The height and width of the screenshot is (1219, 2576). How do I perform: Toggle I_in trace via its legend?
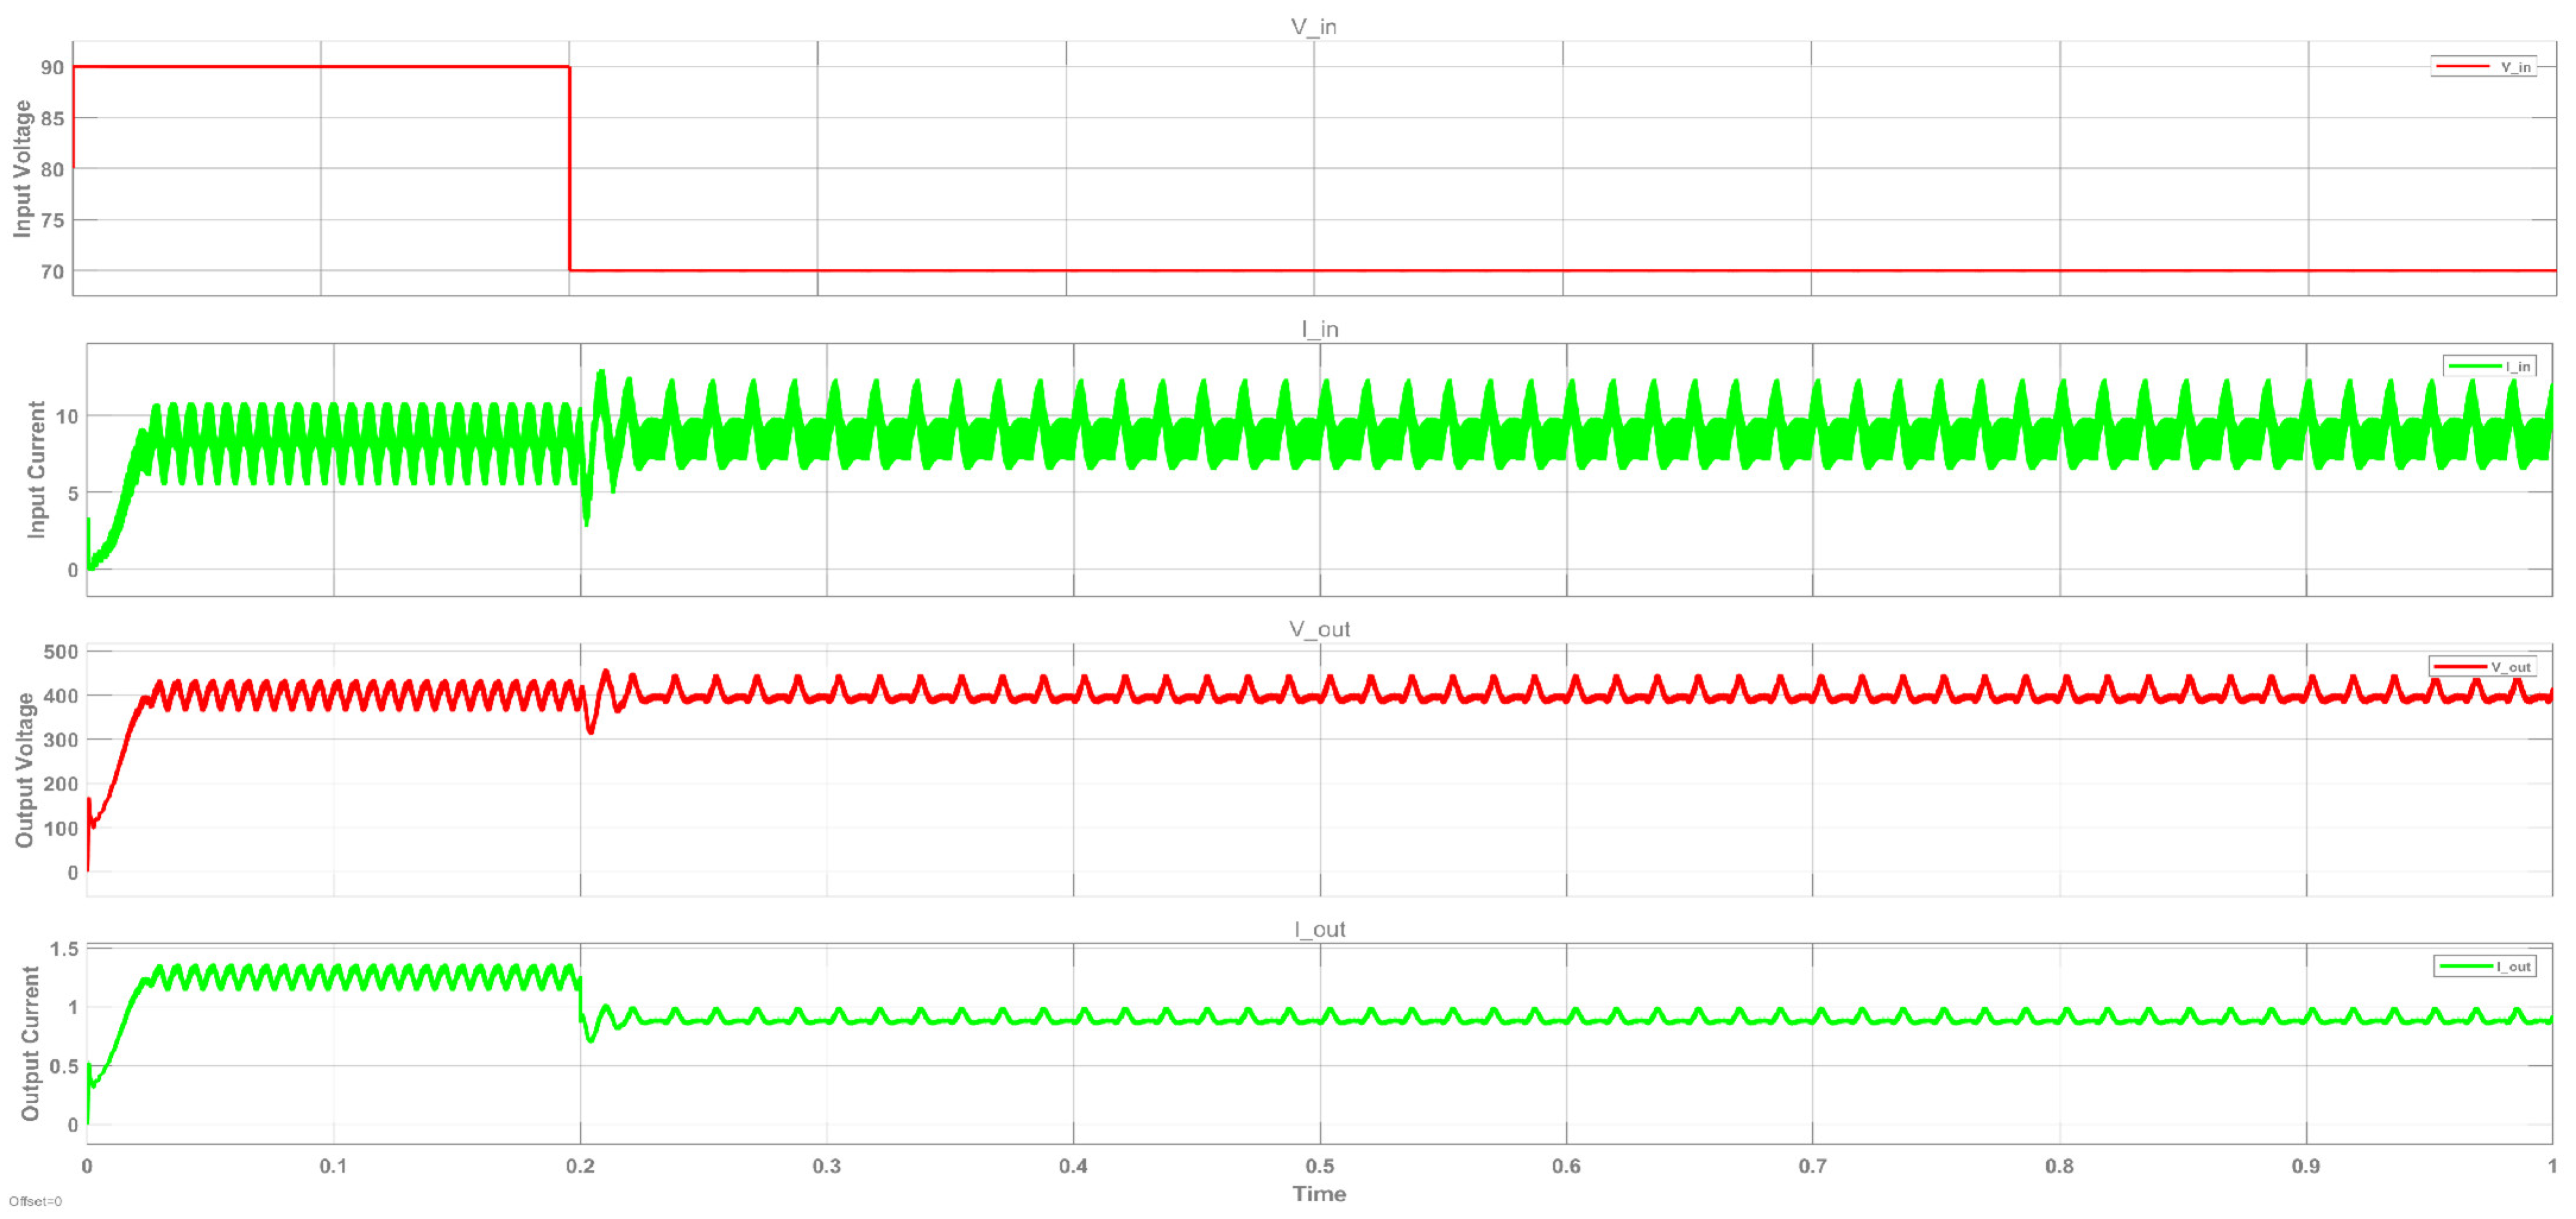coord(2490,366)
